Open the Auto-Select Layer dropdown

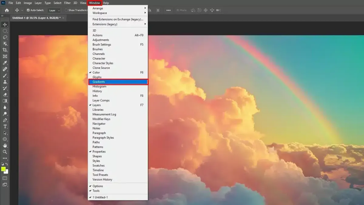point(54,10)
